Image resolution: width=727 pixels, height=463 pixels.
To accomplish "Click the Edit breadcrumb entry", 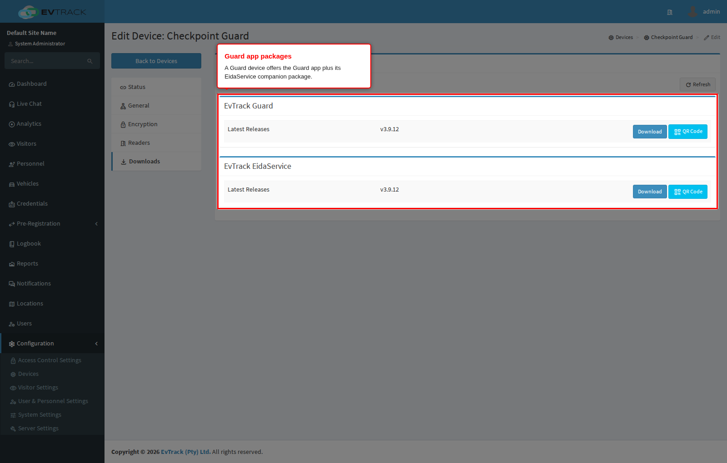I will point(712,38).
